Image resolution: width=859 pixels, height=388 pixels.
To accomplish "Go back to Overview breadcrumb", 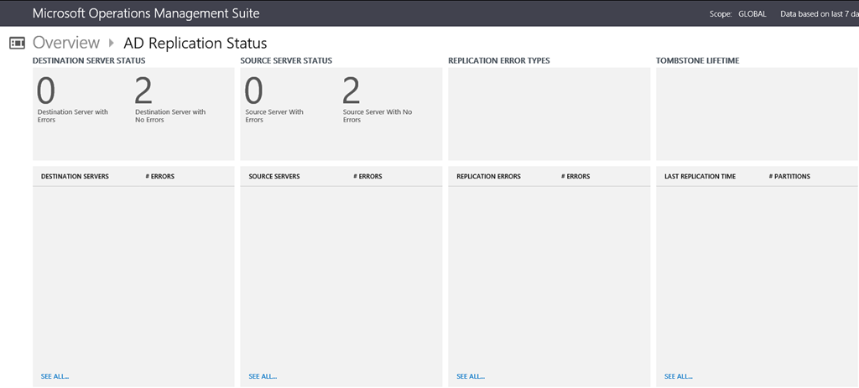I will [66, 43].
